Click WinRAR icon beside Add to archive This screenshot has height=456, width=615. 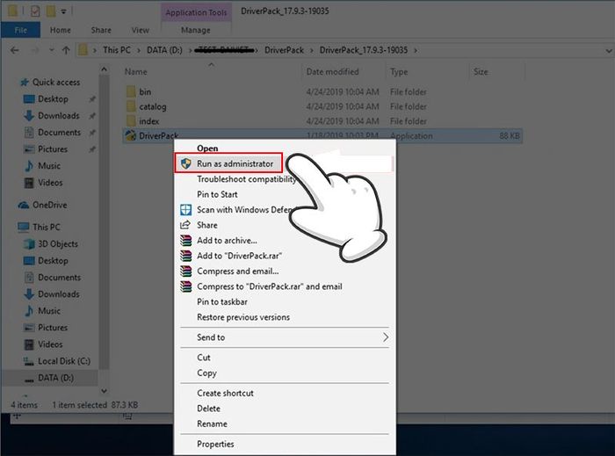(x=186, y=241)
